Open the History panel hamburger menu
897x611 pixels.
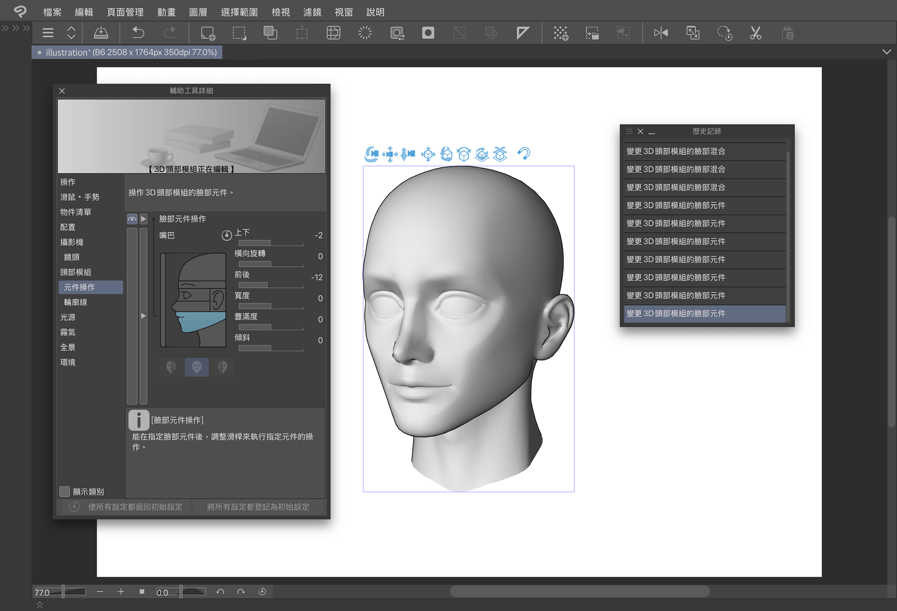[x=629, y=131]
